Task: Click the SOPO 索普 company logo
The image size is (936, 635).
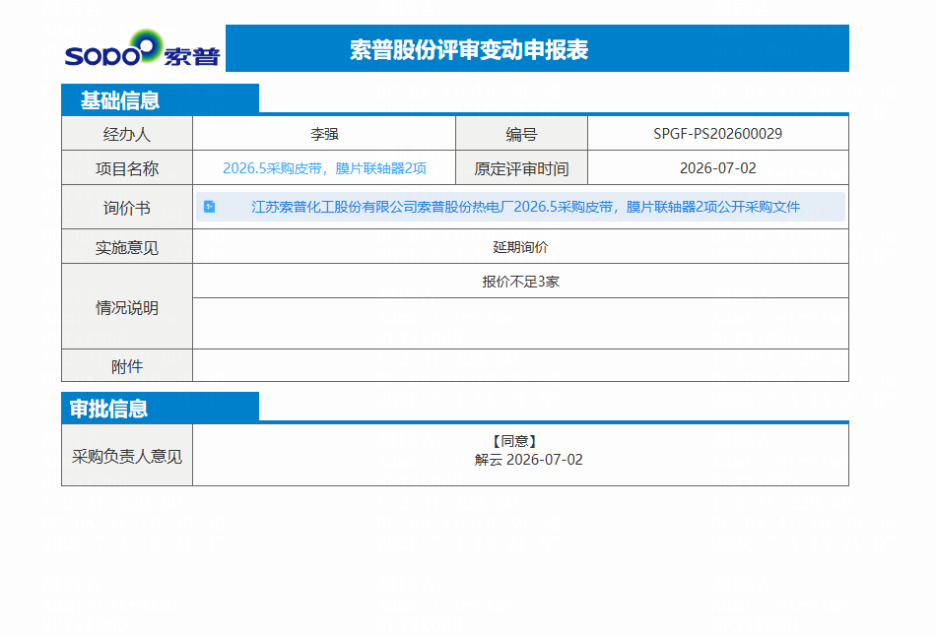Action: tap(142, 48)
